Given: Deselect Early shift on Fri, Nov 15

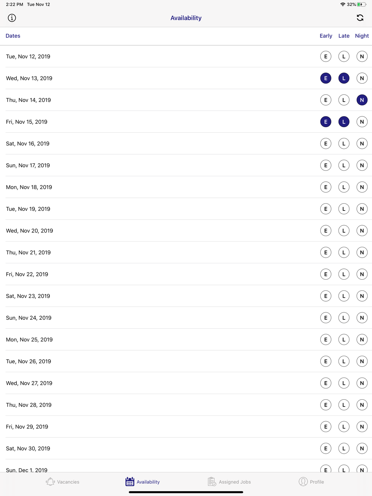Looking at the screenshot, I should click(x=326, y=122).
